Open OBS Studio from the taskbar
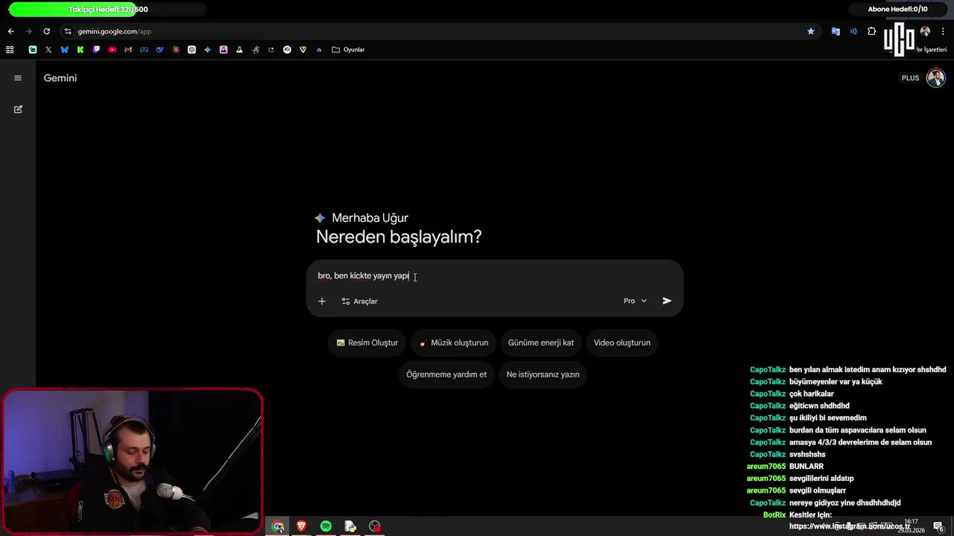The image size is (954, 536). (x=374, y=526)
